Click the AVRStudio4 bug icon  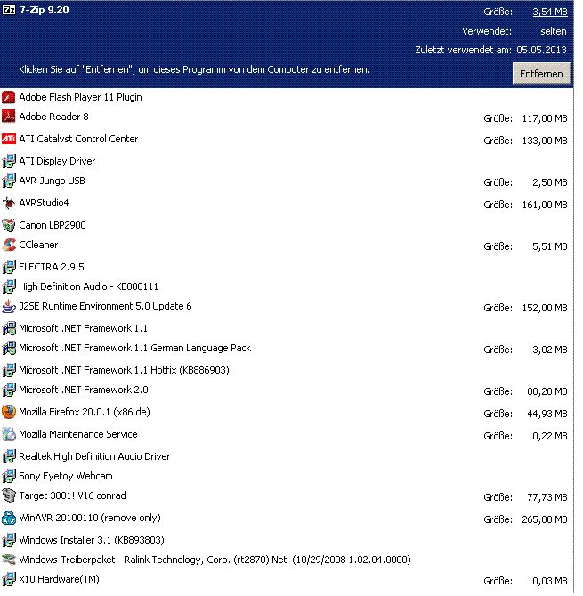pos(8,203)
